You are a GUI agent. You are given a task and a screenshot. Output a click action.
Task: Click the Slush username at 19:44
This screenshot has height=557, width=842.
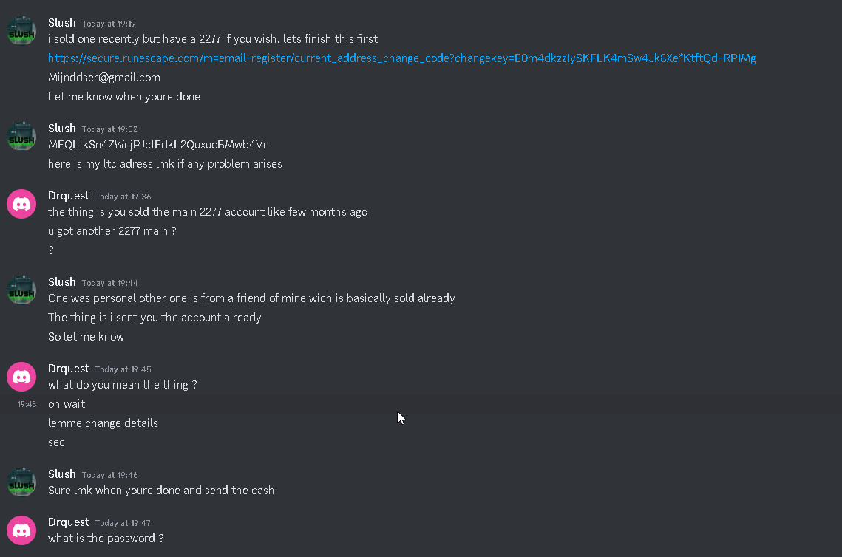pos(62,282)
